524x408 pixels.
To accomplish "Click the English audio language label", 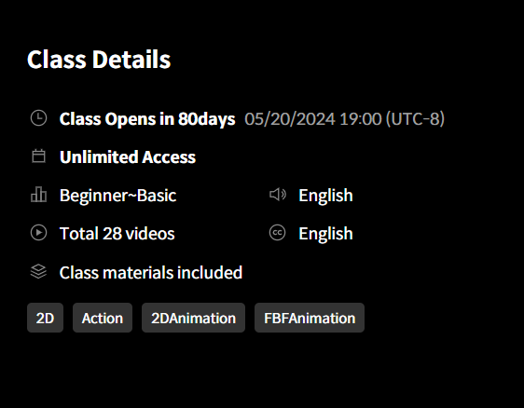I will (x=325, y=196).
